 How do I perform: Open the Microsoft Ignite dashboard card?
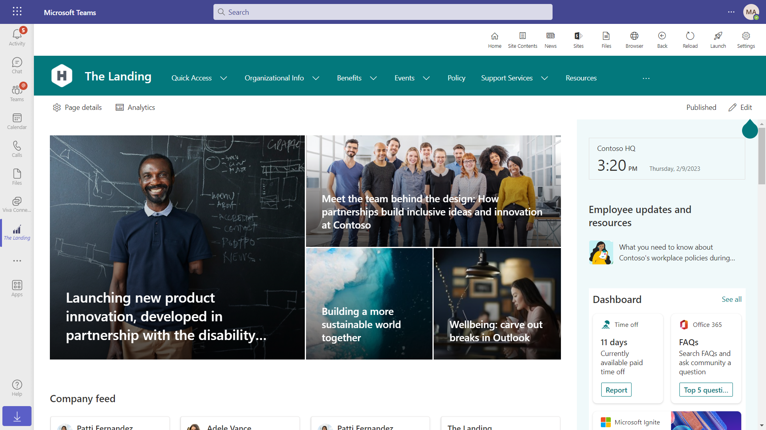tap(667, 421)
